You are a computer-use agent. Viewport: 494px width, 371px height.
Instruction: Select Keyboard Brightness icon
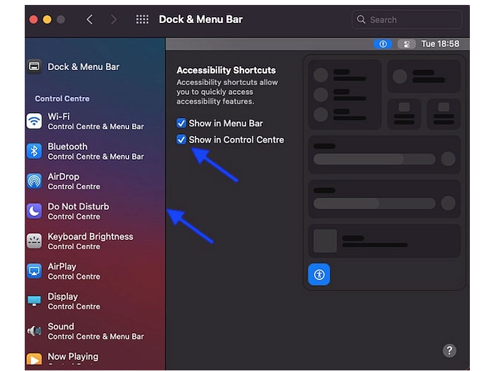coord(34,241)
